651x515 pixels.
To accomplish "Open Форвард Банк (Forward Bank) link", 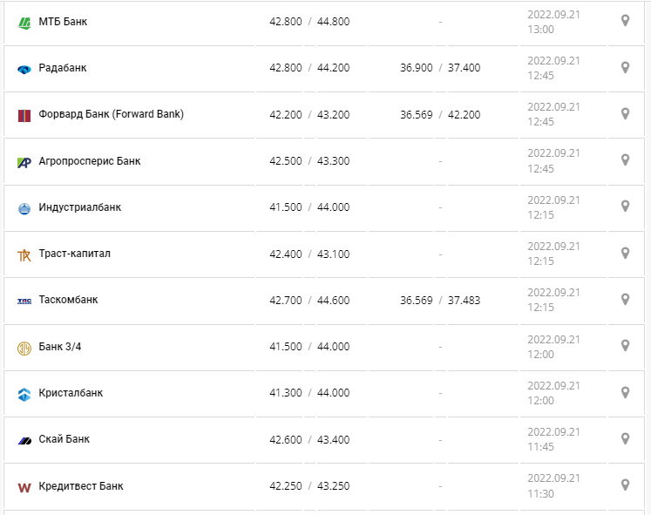I will pyautogui.click(x=111, y=114).
